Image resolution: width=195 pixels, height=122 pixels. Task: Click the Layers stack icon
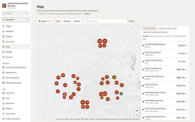40,21
